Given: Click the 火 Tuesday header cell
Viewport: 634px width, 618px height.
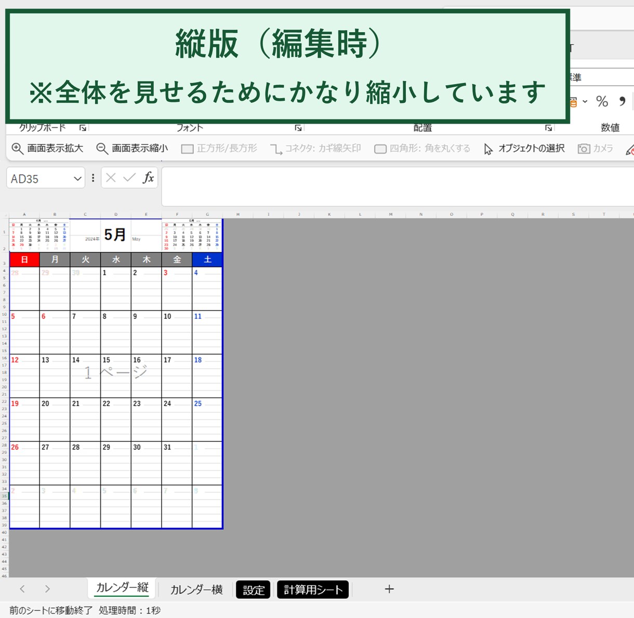Looking at the screenshot, I should pyautogui.click(x=86, y=260).
